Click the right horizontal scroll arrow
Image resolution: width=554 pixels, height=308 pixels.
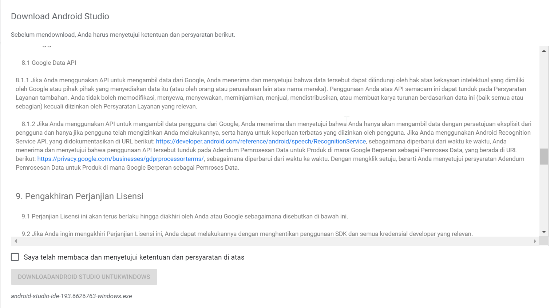click(x=536, y=241)
